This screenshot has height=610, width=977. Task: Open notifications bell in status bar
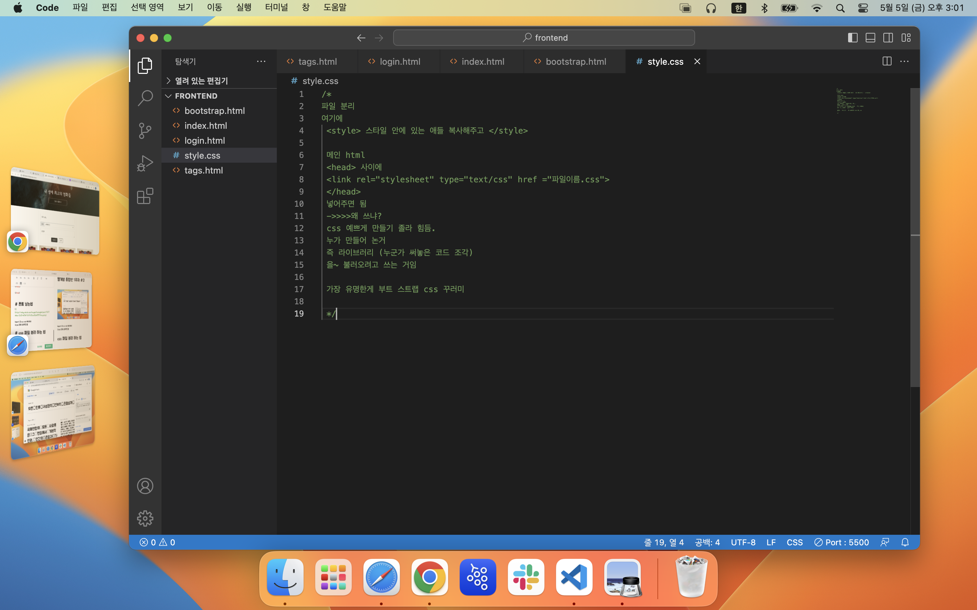(905, 542)
